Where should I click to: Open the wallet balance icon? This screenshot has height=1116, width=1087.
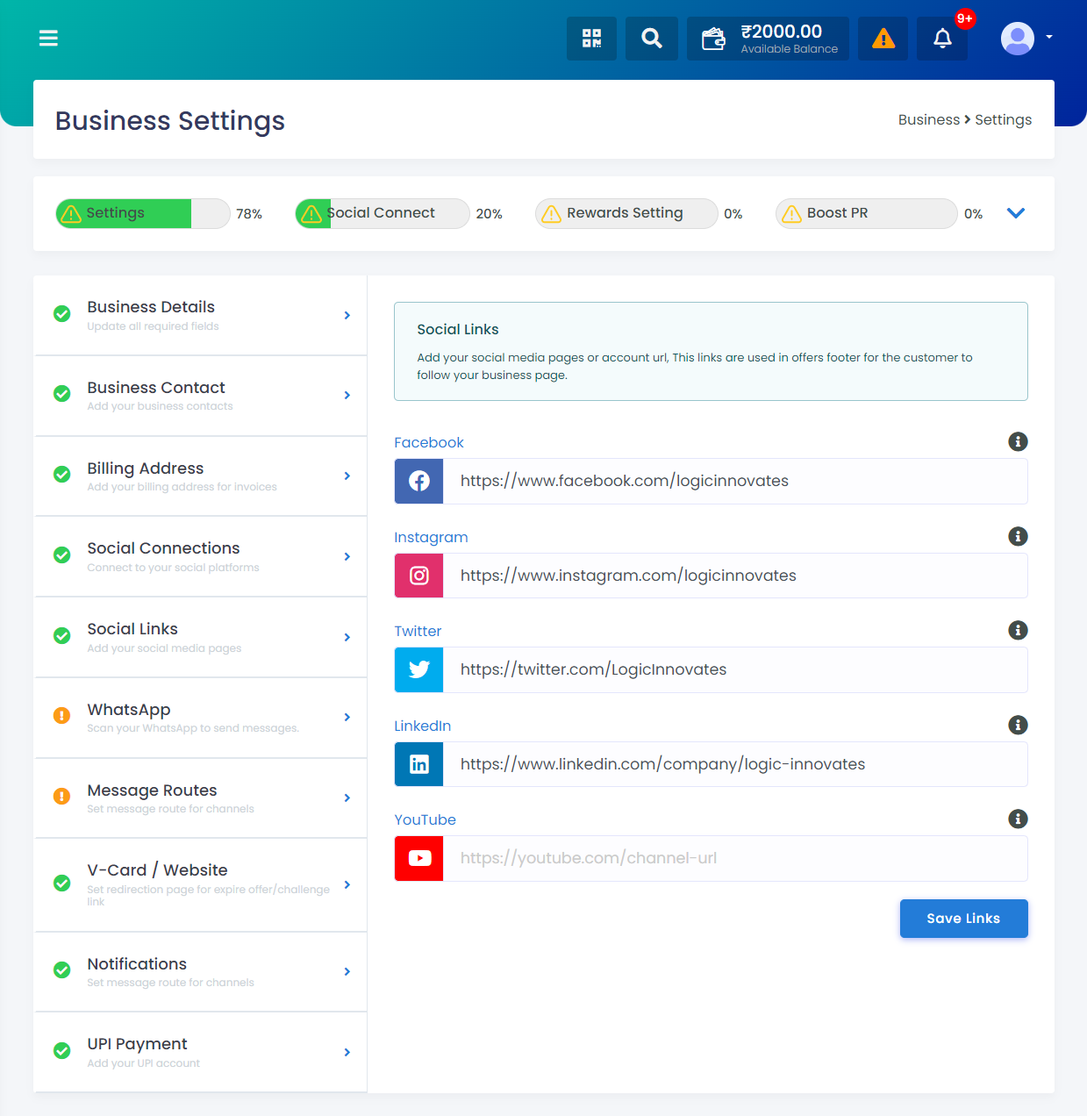click(713, 39)
